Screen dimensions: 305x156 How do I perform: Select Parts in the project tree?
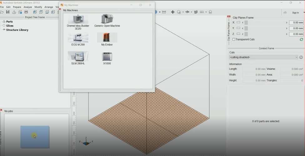click(x=9, y=22)
